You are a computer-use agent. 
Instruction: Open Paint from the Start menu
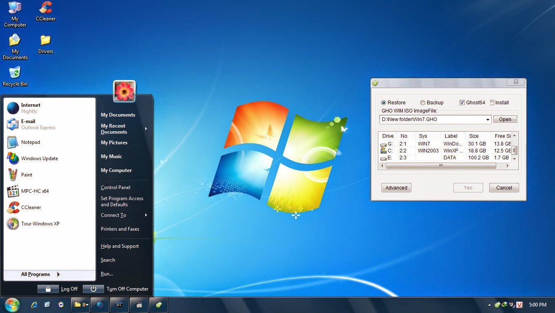click(27, 175)
